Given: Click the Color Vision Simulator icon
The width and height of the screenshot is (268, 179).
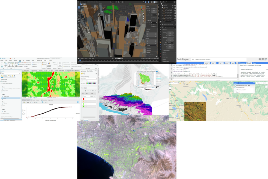Looking at the screenshot, I should coord(49,65).
